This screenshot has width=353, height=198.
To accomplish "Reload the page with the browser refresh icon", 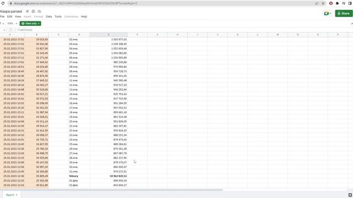I will (3, 3).
